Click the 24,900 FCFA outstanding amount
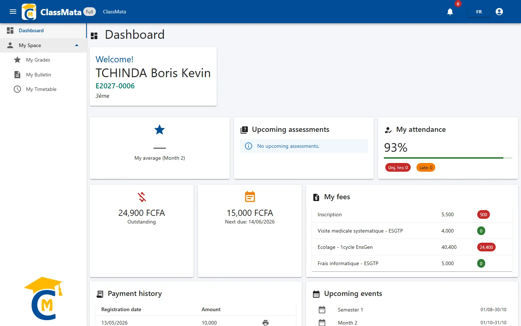 pos(142,213)
